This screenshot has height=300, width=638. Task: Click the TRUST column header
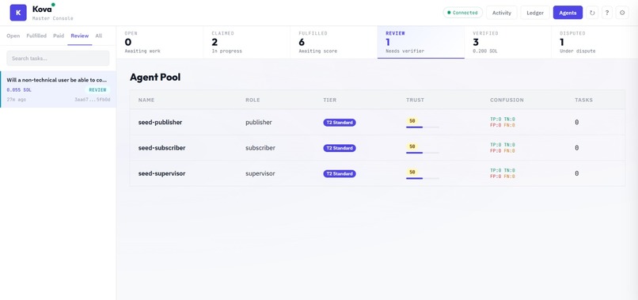pos(415,100)
